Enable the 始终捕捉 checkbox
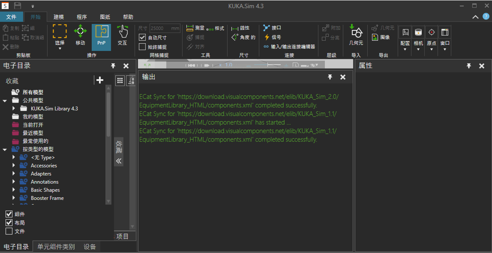 point(142,47)
